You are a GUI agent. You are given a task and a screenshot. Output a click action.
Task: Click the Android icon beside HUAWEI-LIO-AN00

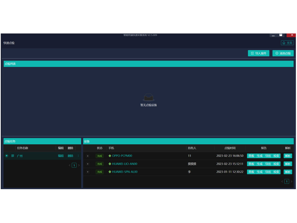110,164
